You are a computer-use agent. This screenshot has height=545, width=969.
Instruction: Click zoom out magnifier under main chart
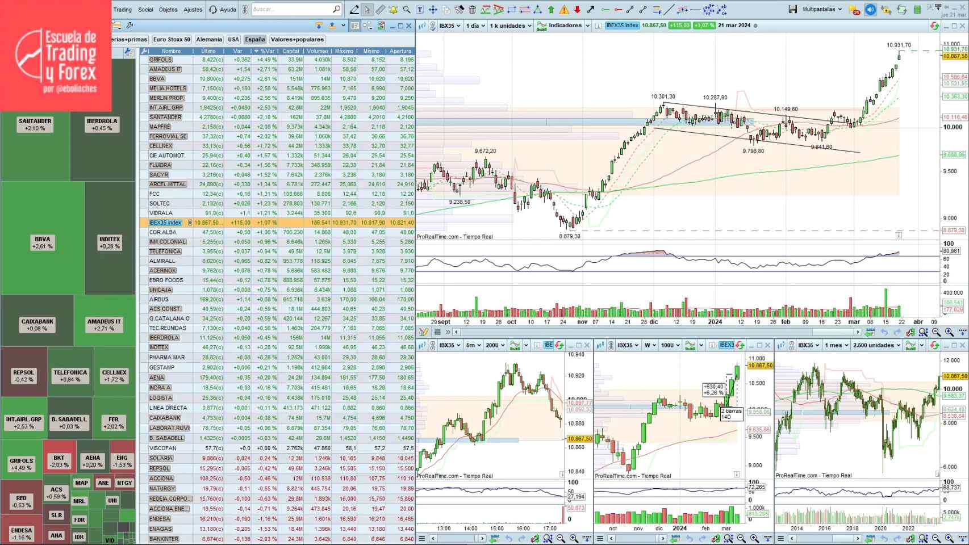(x=936, y=332)
